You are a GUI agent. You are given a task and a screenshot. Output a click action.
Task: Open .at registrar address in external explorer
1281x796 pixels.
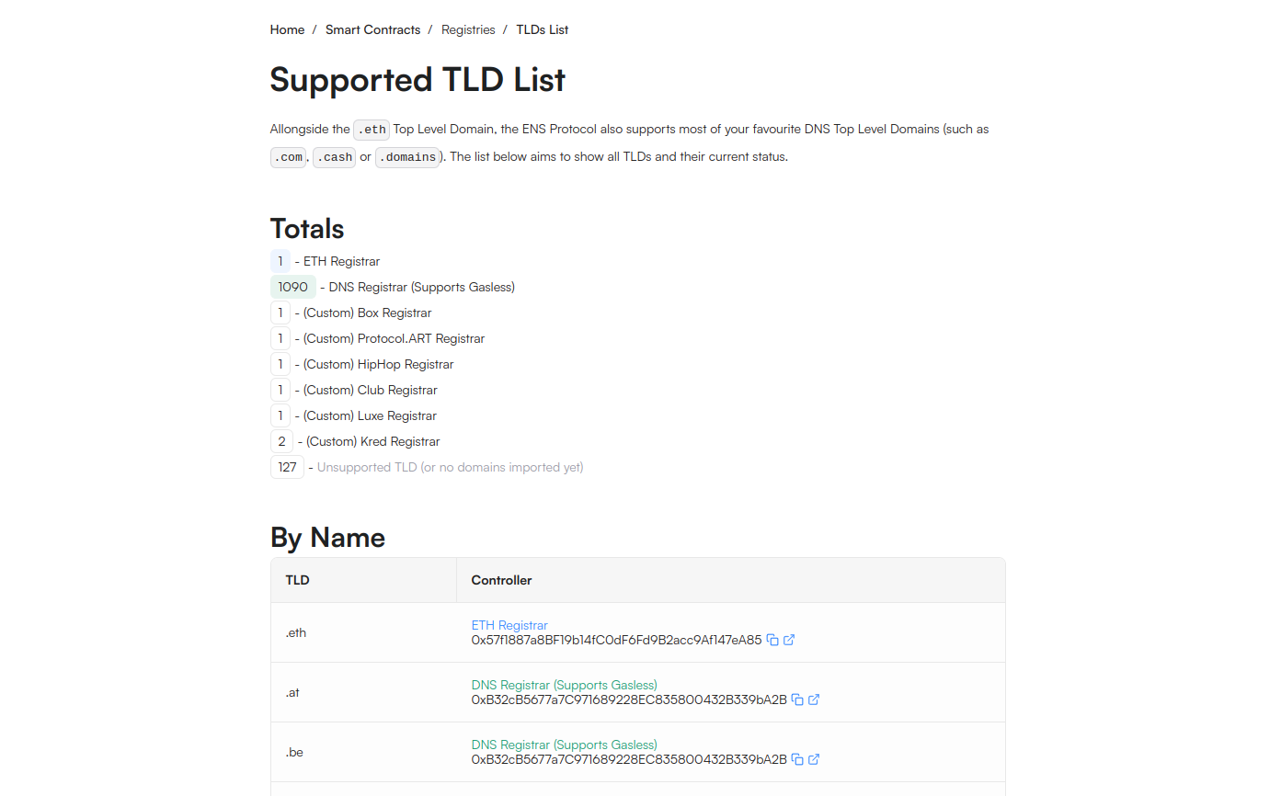[813, 699]
